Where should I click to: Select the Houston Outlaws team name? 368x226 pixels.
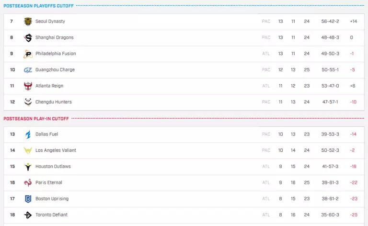(53, 167)
